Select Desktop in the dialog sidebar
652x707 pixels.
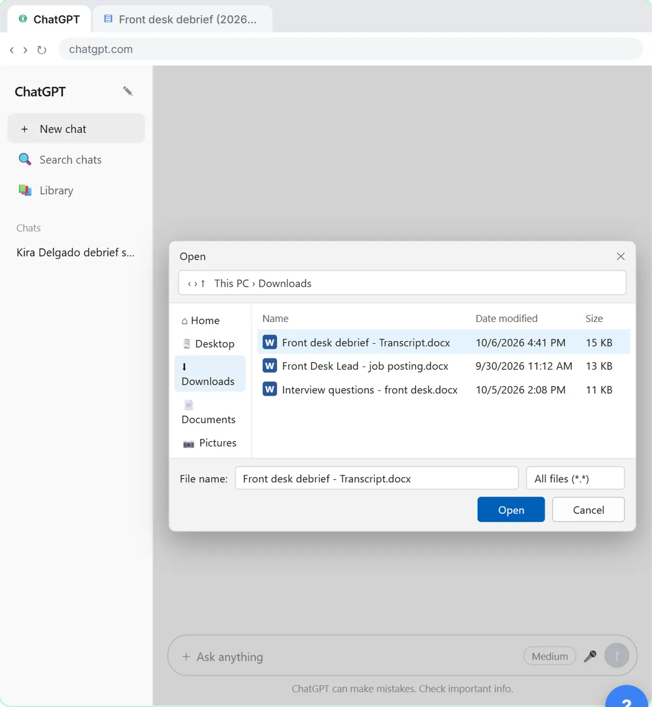pyautogui.click(x=209, y=344)
